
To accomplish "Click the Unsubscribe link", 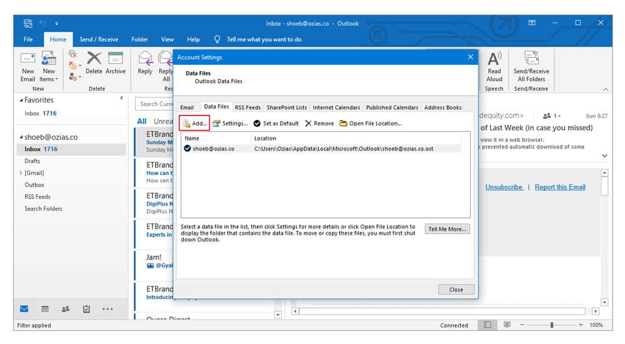I will [x=504, y=187].
